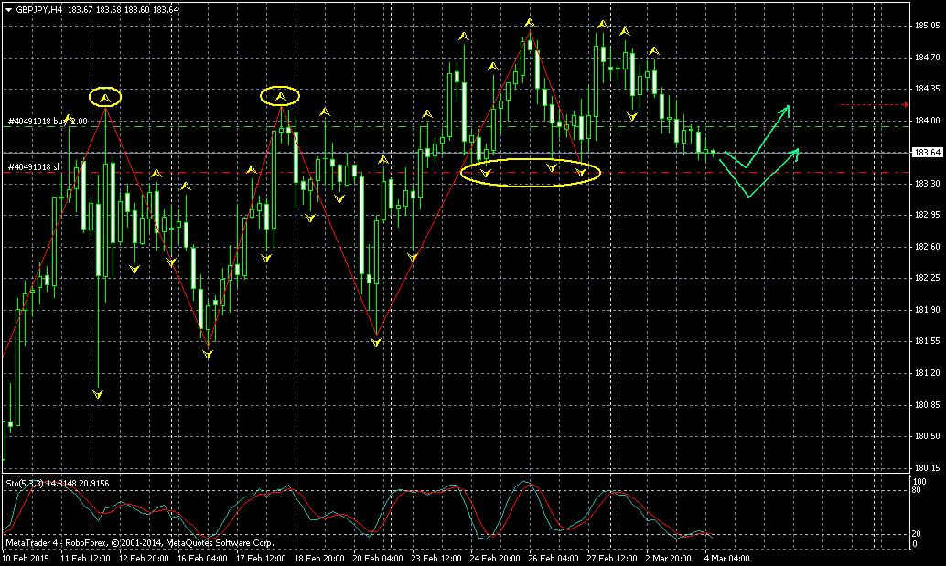The height and width of the screenshot is (566, 946).
Task: Click the 181.55 price scale label
Action: pos(928,341)
